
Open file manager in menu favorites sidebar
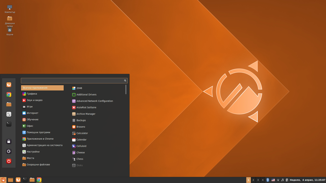point(9,104)
